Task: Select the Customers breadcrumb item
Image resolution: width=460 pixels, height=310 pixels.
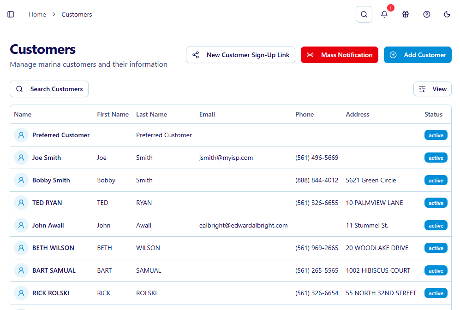Action: click(77, 14)
